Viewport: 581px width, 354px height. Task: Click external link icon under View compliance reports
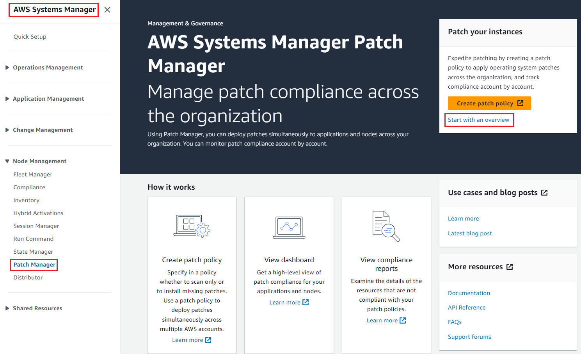403,320
